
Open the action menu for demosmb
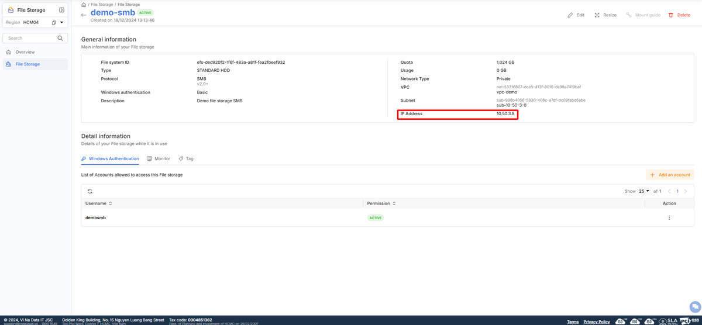coord(669,217)
